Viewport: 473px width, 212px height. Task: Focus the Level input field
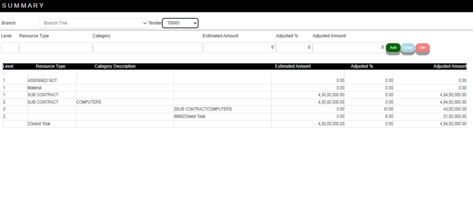pyautogui.click(x=10, y=47)
